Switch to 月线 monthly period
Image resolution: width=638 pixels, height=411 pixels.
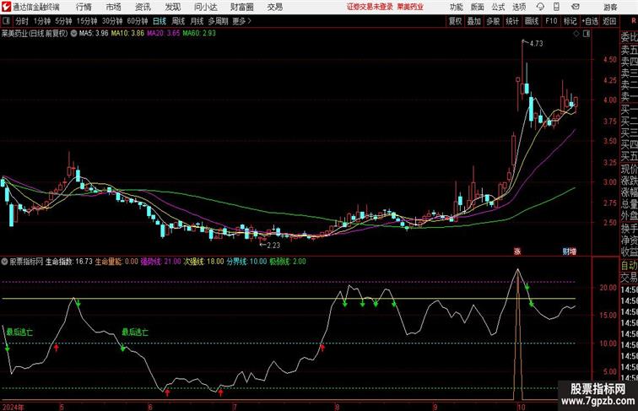click(197, 21)
